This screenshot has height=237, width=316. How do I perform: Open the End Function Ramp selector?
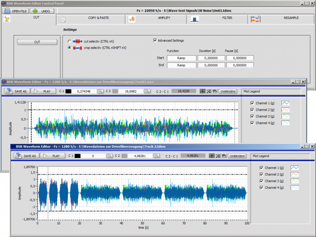[x=181, y=65]
